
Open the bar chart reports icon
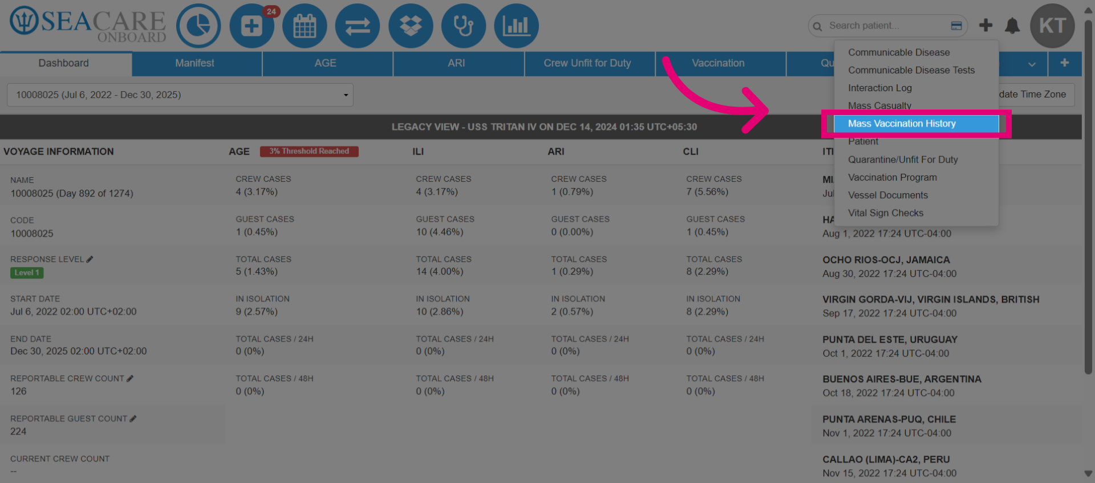[516, 26]
